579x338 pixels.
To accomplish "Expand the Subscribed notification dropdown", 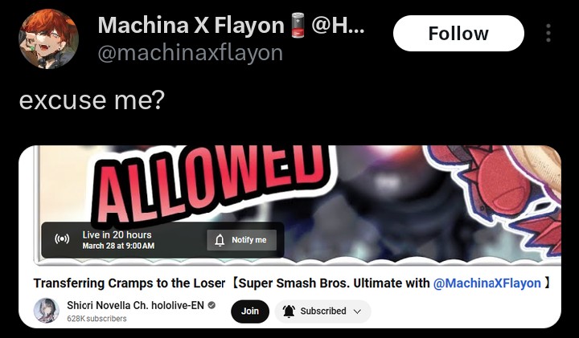I will pos(322,311).
